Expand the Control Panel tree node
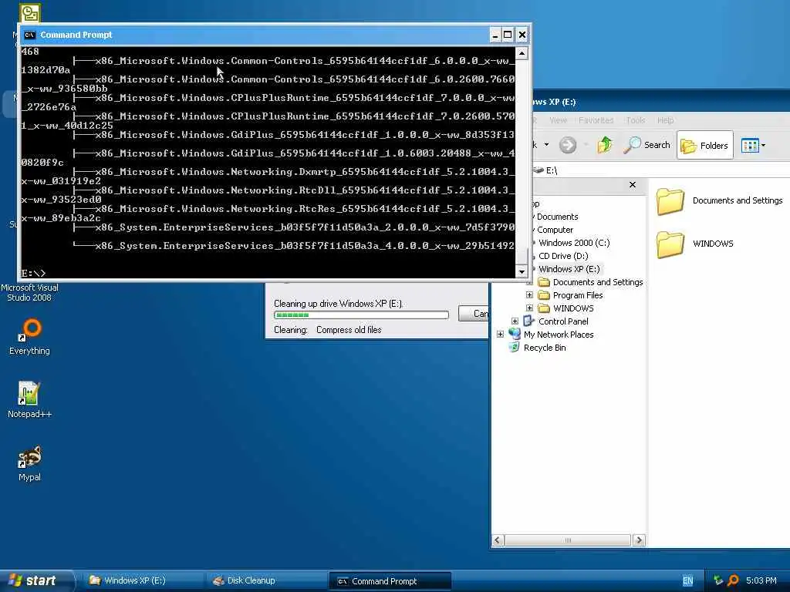 tap(515, 321)
